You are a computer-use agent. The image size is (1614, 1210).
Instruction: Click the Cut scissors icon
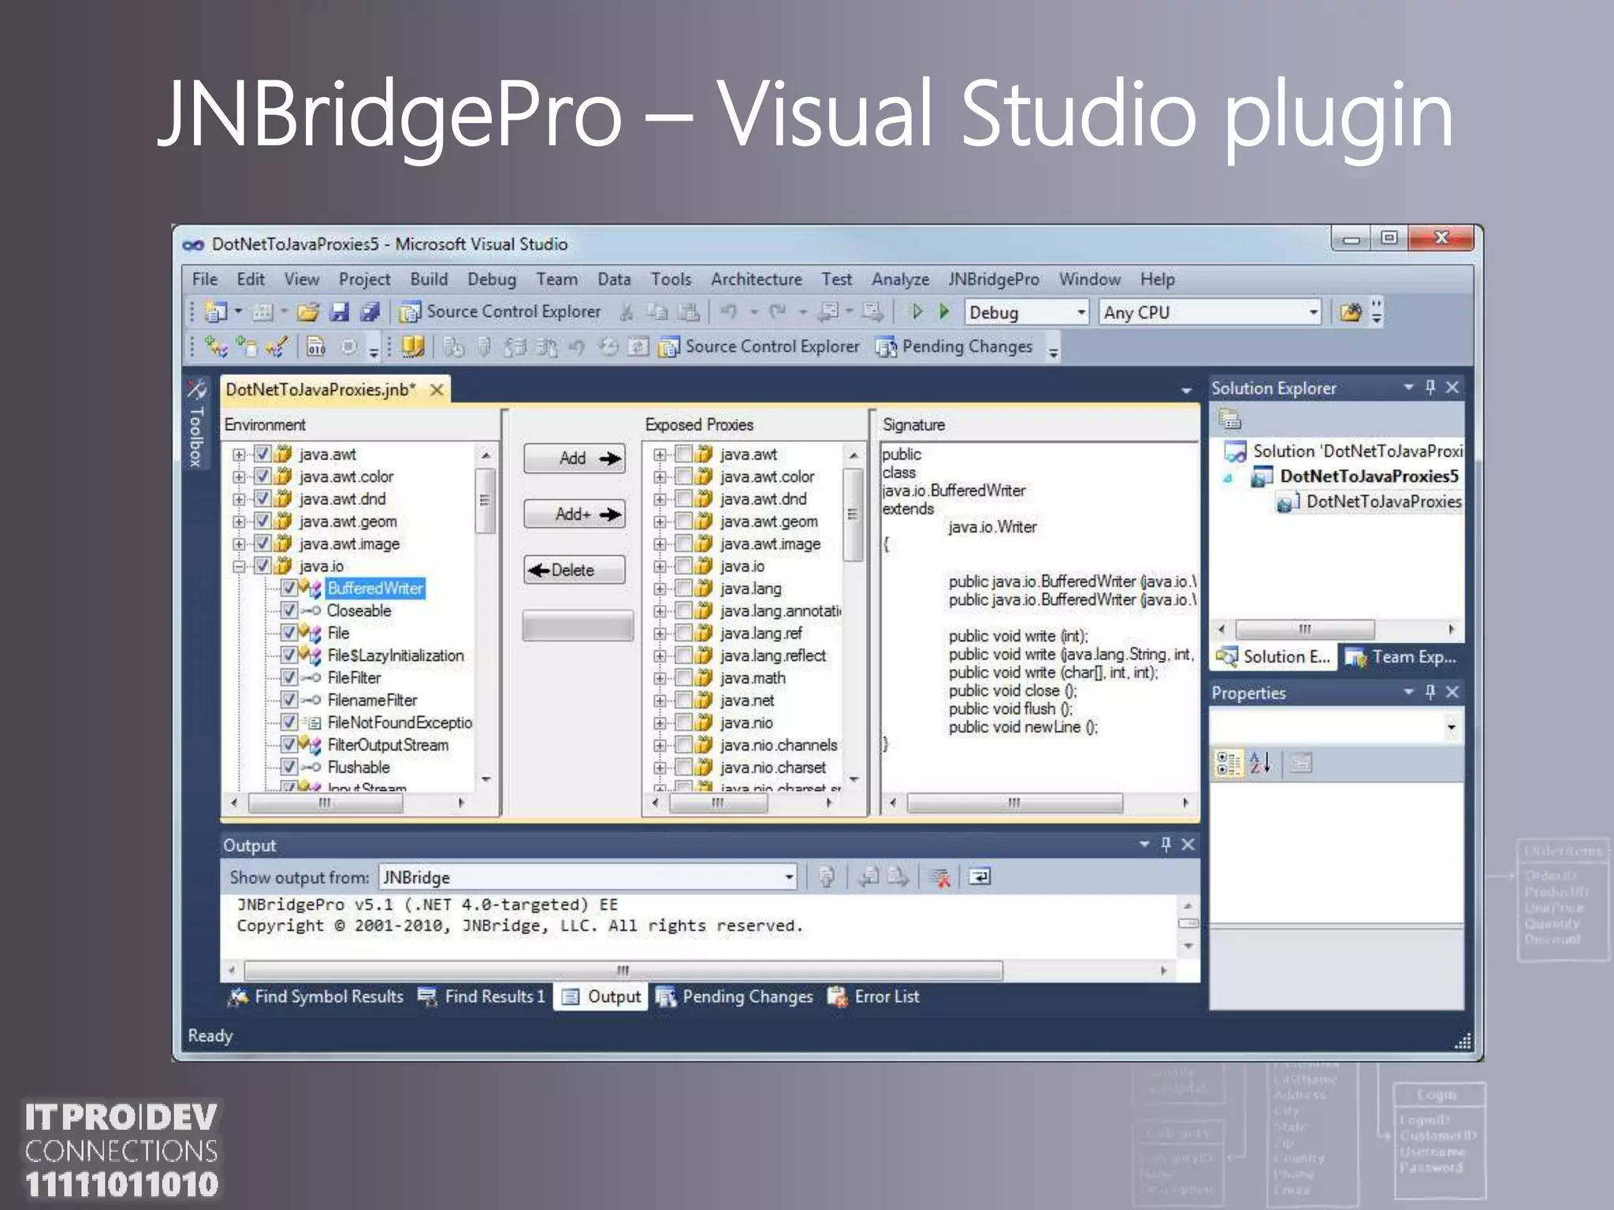coord(627,313)
